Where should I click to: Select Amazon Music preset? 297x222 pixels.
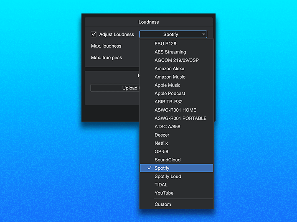click(x=177, y=77)
